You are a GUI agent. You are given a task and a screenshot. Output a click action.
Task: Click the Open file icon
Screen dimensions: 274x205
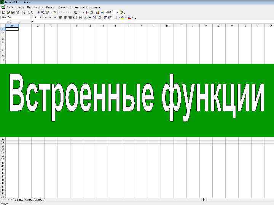tap(8, 12)
